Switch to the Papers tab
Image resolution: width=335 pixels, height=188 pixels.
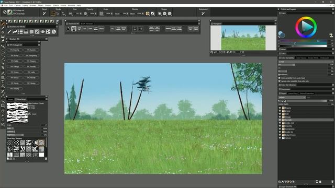coord(10,99)
